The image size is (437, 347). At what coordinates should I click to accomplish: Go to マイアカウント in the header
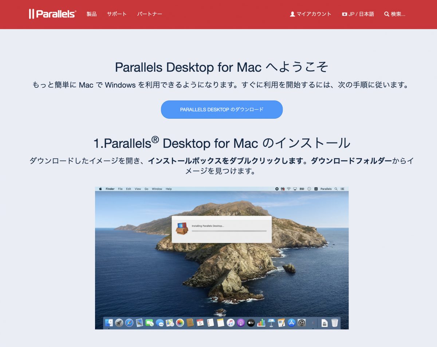point(311,14)
